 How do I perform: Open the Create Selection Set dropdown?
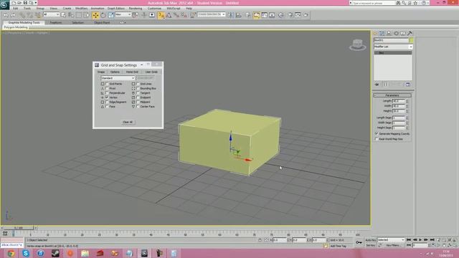[212, 14]
